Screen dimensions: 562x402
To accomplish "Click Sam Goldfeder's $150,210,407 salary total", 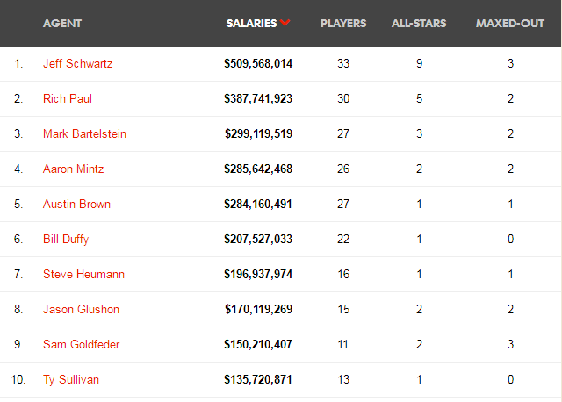I will [258, 344].
